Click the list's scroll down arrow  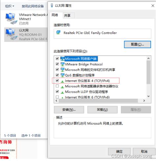pos(148,96)
